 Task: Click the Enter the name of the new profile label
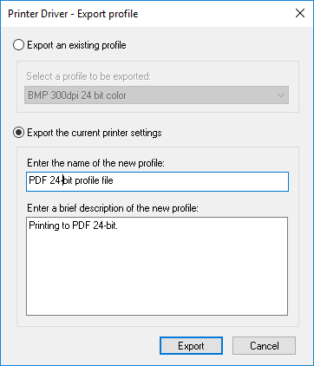pyautogui.click(x=95, y=163)
